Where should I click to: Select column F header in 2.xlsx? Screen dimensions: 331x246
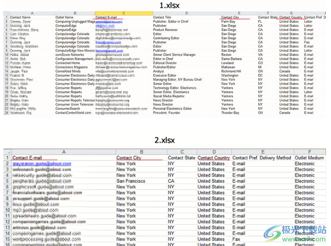309,152
